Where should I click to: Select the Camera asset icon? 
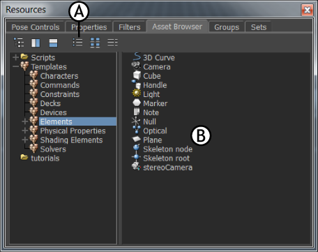[136, 66]
